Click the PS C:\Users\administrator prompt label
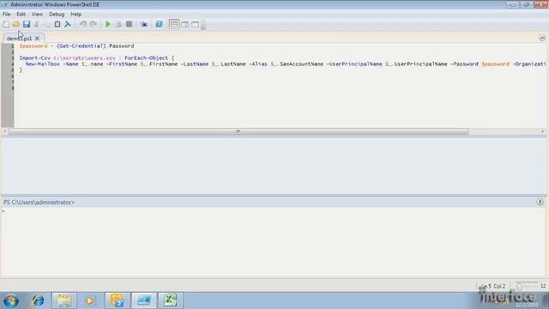Viewport: 549px width, 309px height. (39, 203)
